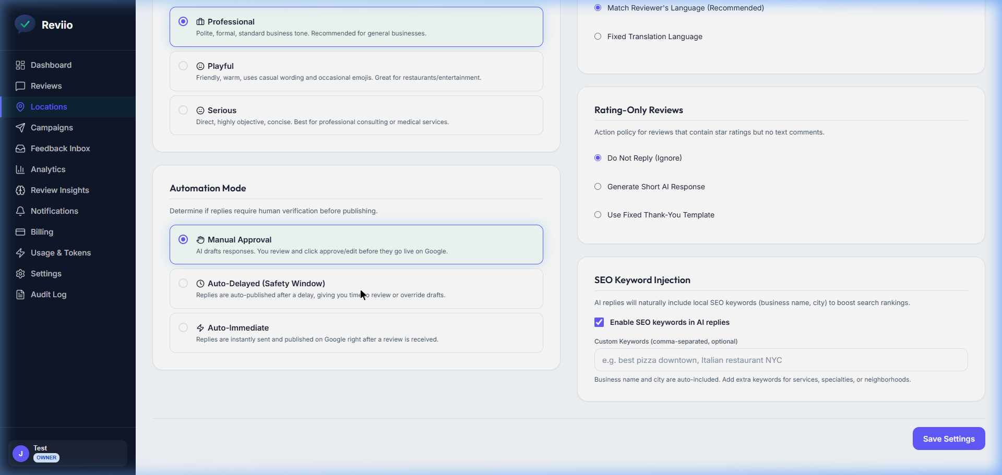Click "Polite, formal, standard business tone" description

tap(311, 33)
